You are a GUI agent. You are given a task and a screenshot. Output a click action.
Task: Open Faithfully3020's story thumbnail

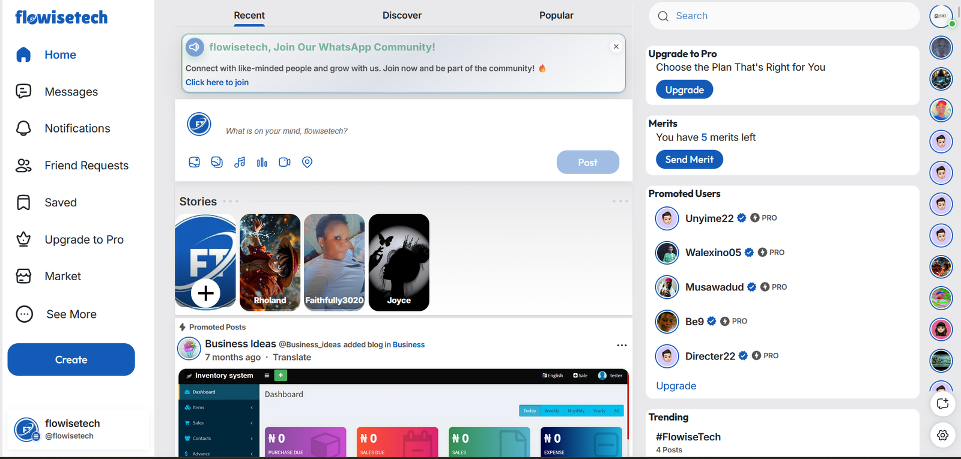pos(334,262)
